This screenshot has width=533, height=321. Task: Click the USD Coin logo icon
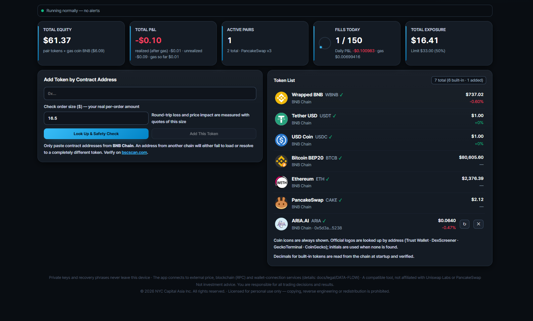[281, 140]
